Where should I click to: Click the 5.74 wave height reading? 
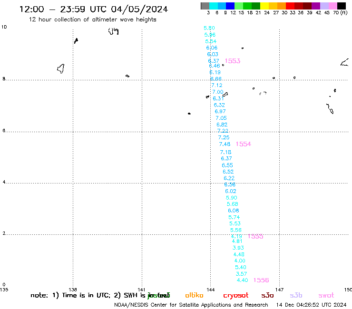coord(234,217)
